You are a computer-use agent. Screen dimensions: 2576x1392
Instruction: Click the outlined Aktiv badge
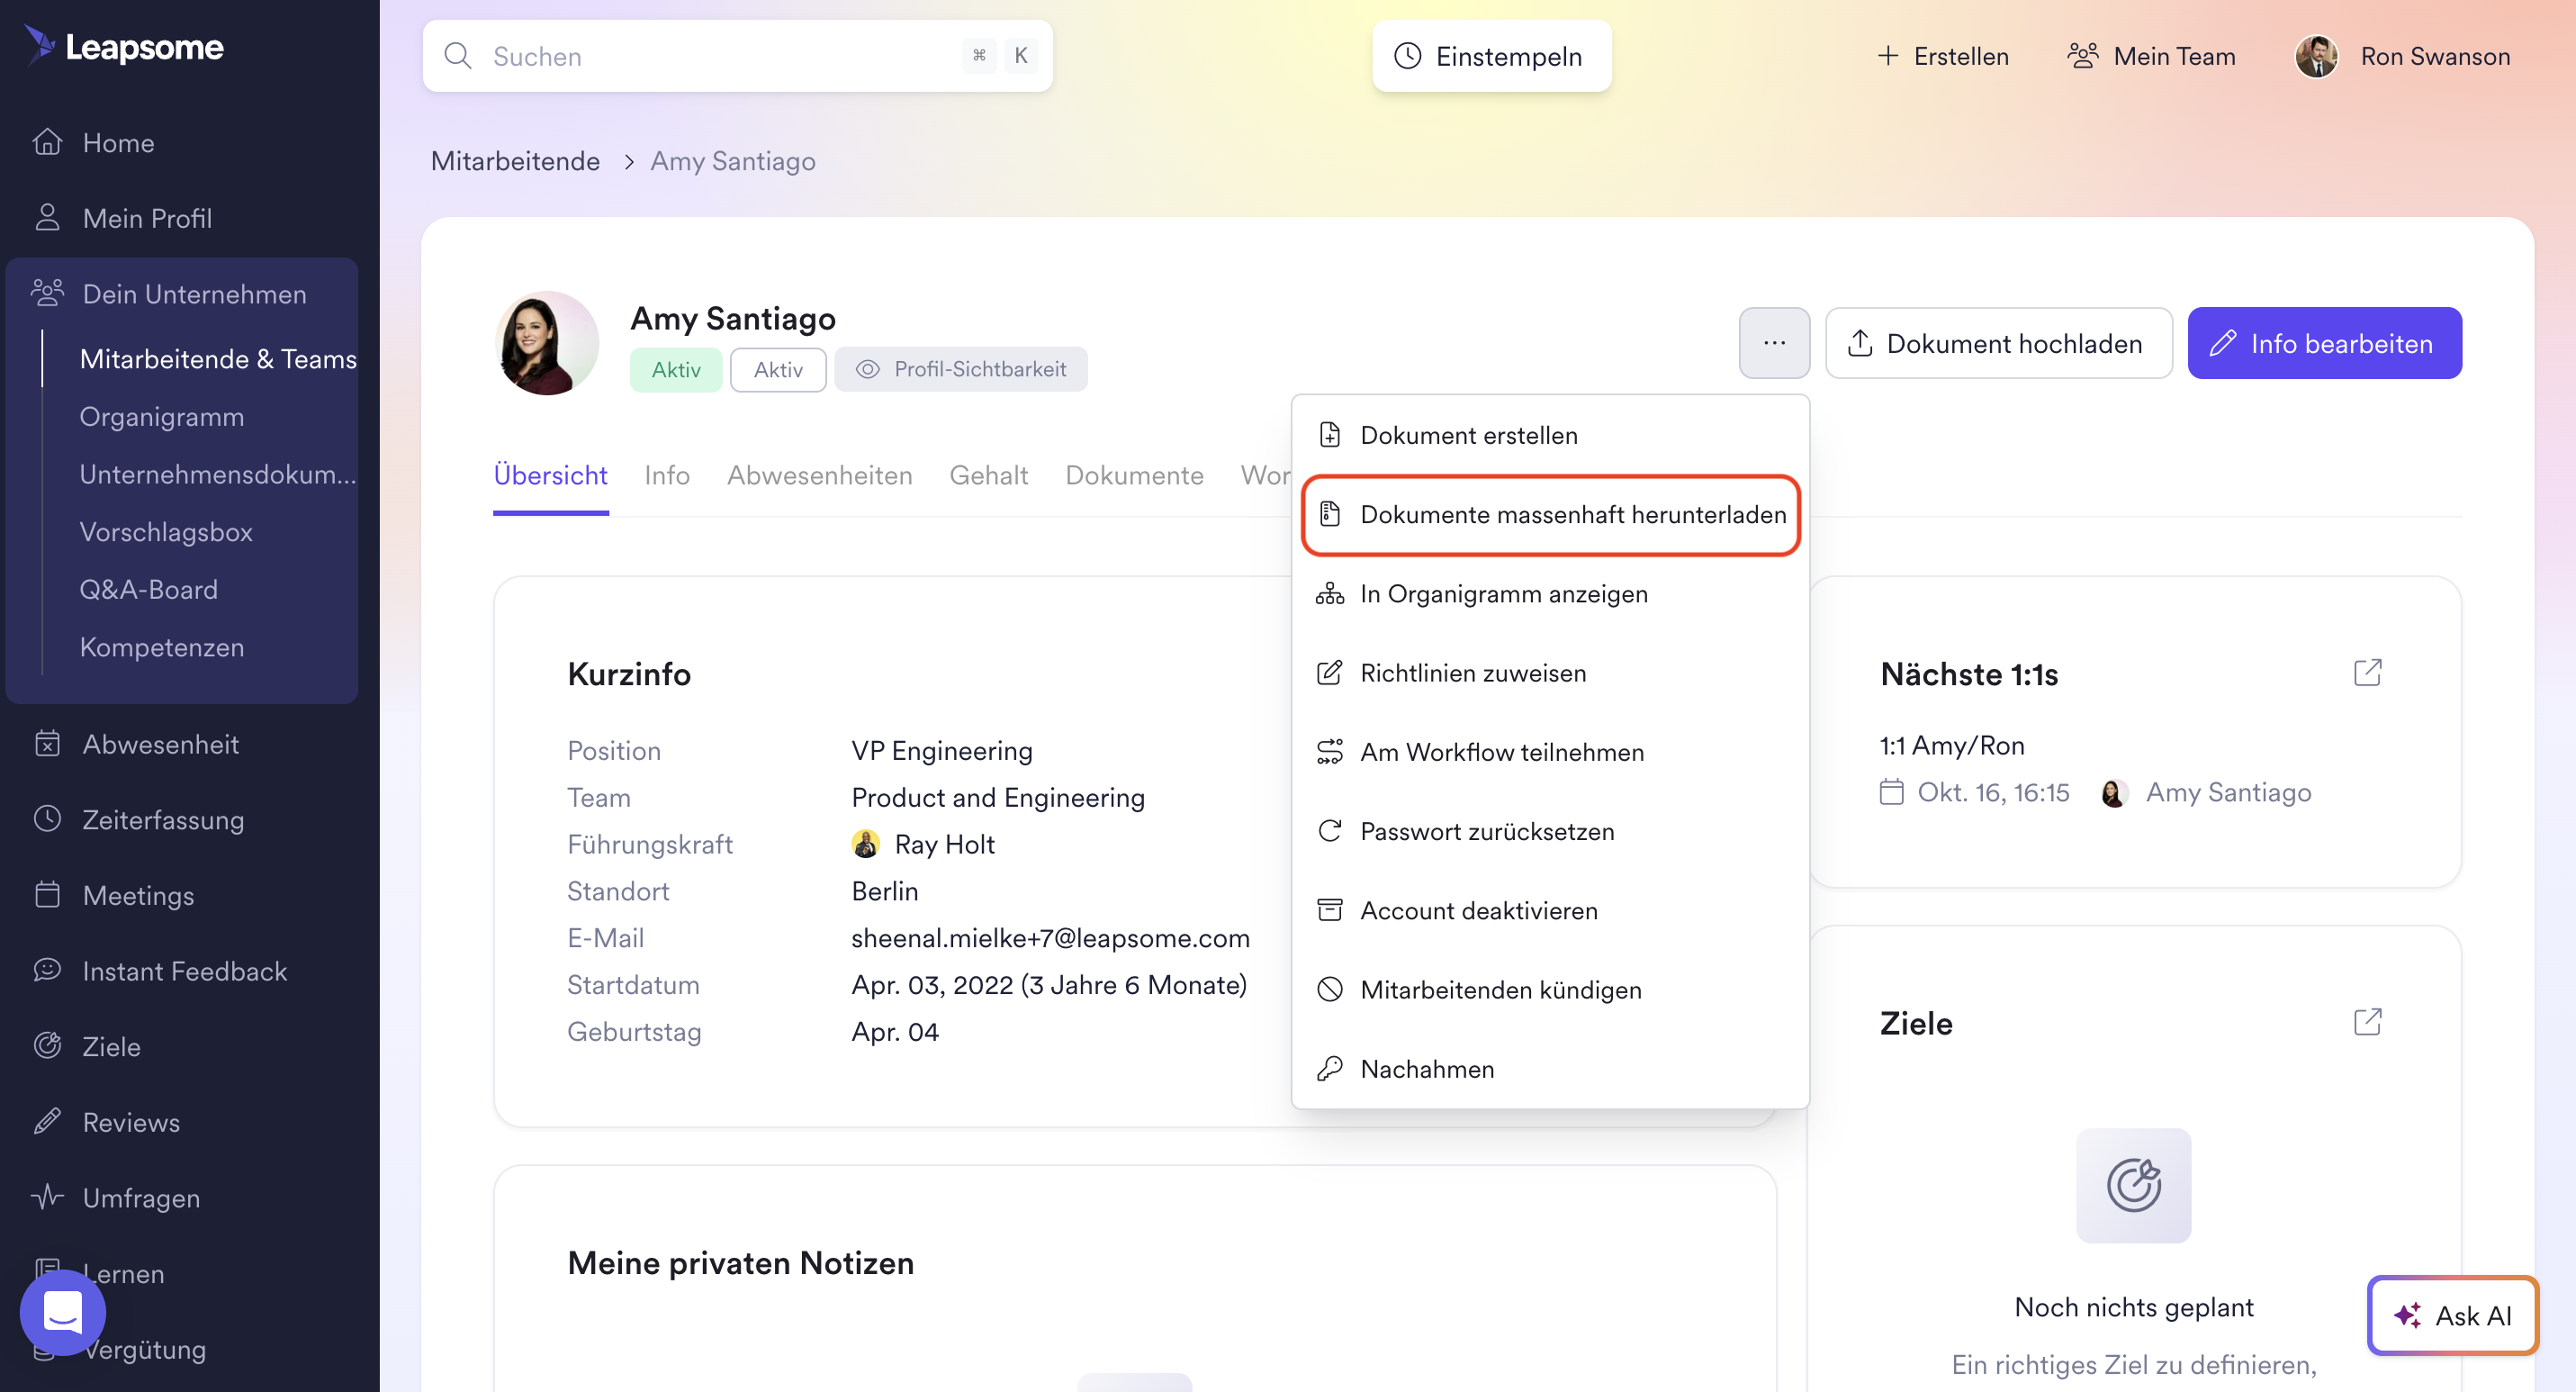click(777, 370)
